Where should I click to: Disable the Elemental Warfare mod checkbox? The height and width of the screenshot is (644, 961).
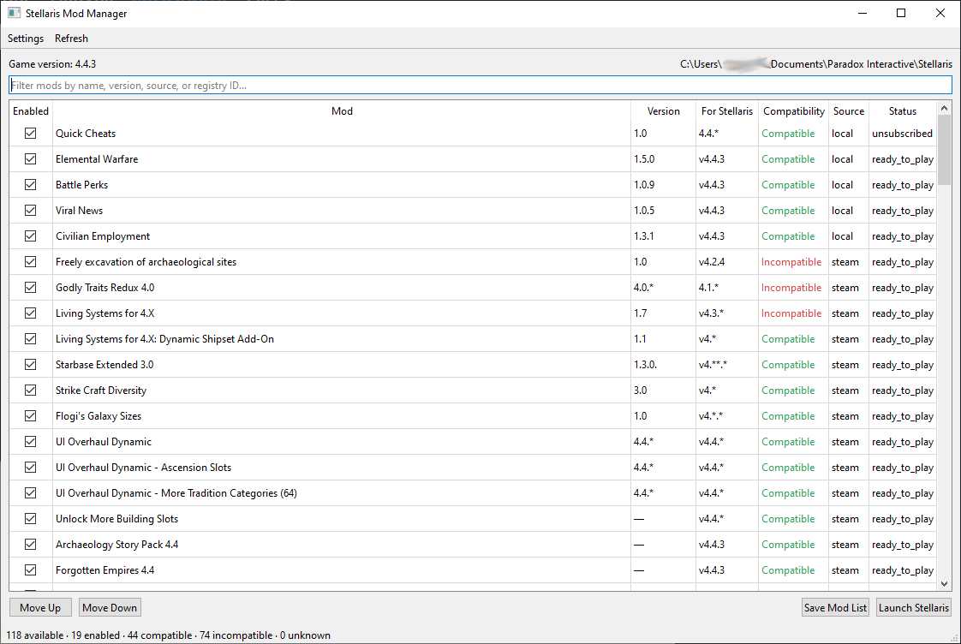[x=30, y=158]
